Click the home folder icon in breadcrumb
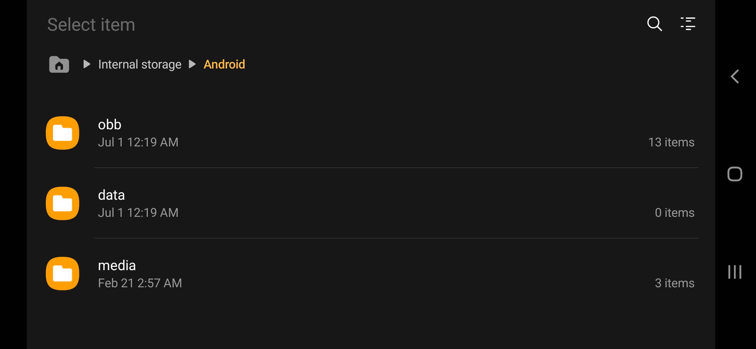This screenshot has width=756, height=349. (58, 64)
